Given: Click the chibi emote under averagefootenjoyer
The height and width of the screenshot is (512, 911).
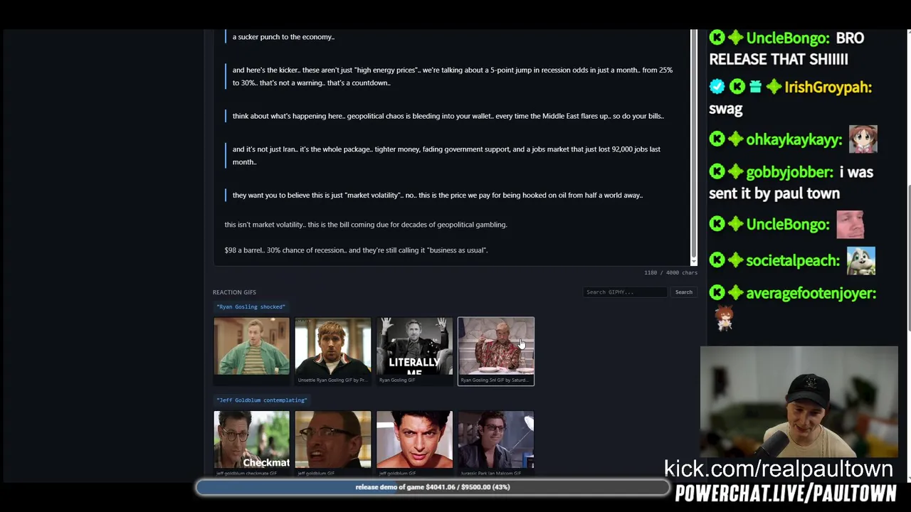Looking at the screenshot, I should point(724,319).
